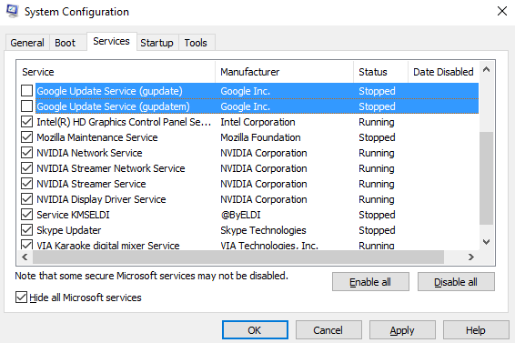Uncheck Mozilla Maintenance Service checkbox
Viewport: 515px width, 343px height.
[26, 137]
